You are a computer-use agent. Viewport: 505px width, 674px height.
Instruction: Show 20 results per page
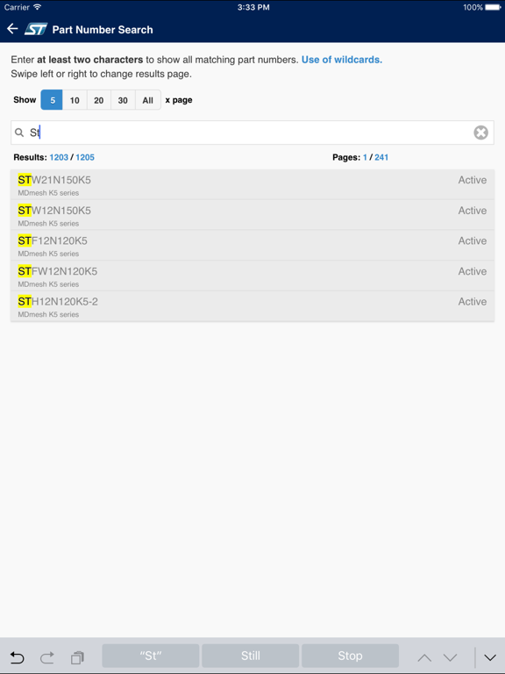[x=99, y=100]
